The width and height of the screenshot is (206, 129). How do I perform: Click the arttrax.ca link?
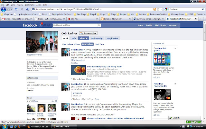click(77, 93)
